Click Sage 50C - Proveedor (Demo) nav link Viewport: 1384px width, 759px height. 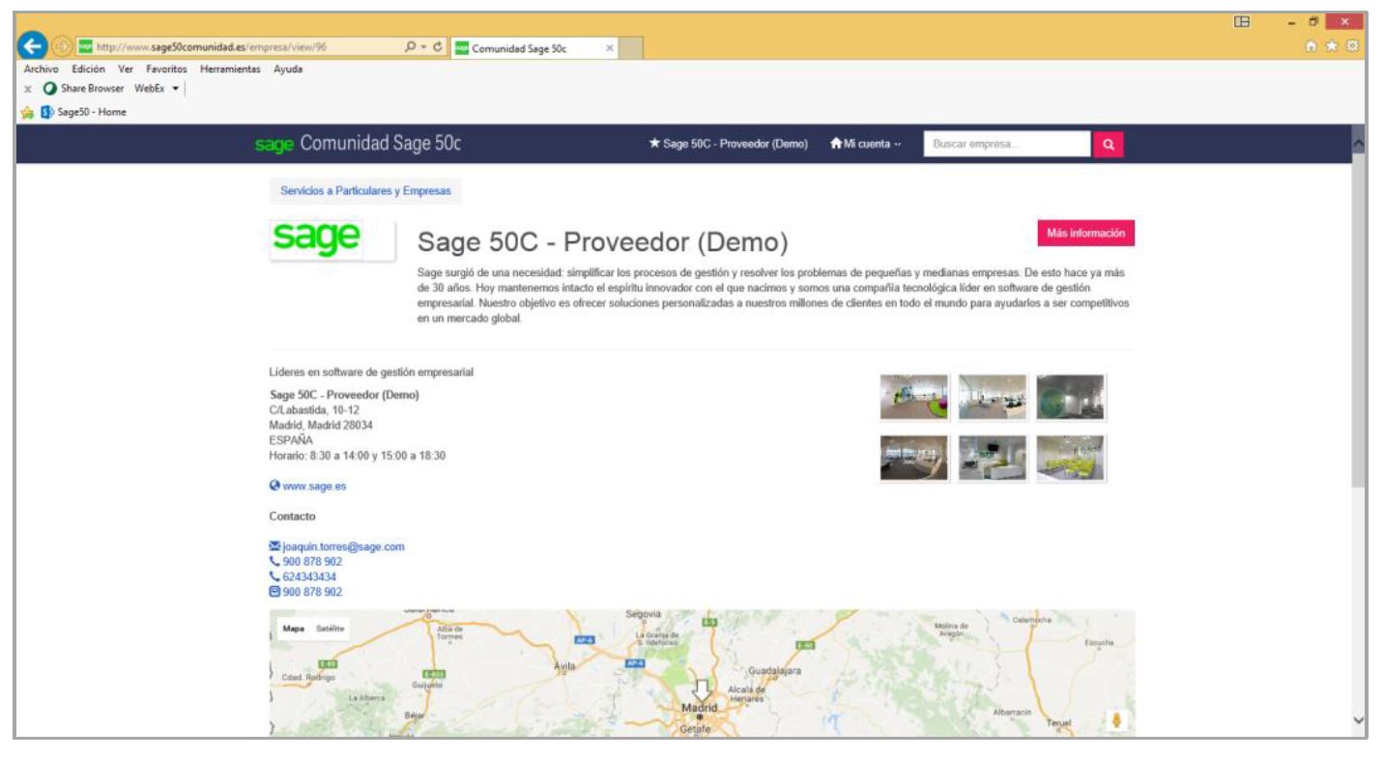tap(728, 145)
